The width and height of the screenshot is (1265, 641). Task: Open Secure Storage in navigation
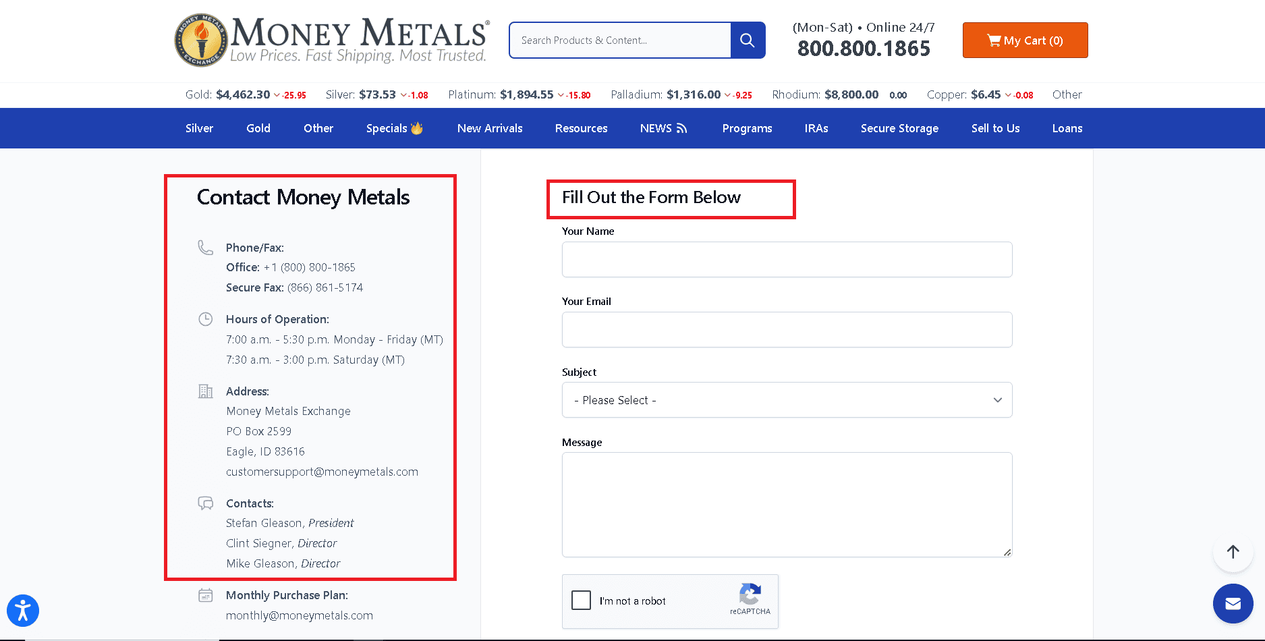point(899,128)
